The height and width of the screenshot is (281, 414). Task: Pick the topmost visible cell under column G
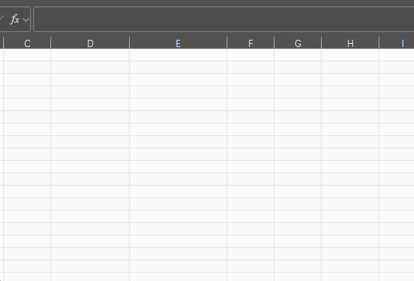click(298, 55)
